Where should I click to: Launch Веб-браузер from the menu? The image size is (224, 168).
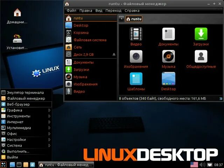pyautogui.click(x=26, y=104)
